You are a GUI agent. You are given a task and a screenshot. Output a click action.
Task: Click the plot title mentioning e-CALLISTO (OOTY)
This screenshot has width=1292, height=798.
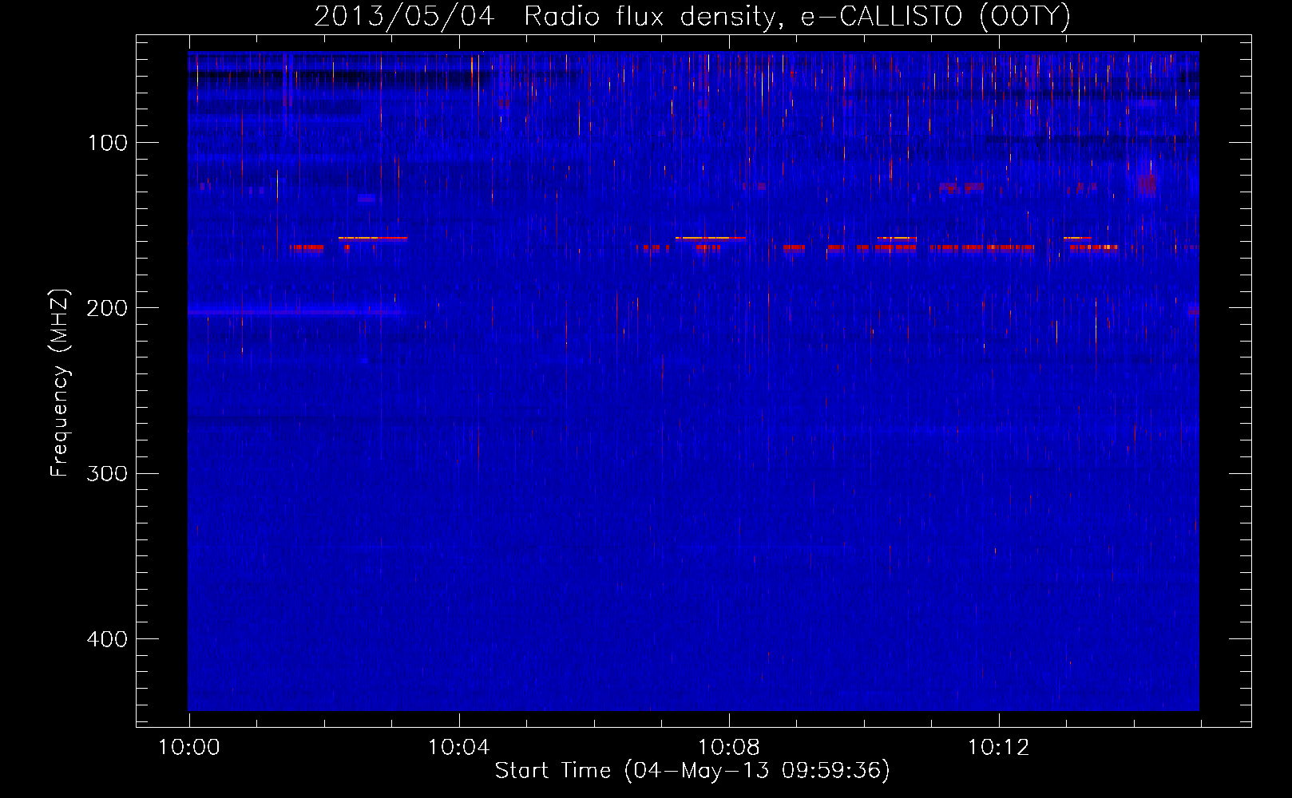[x=692, y=16]
